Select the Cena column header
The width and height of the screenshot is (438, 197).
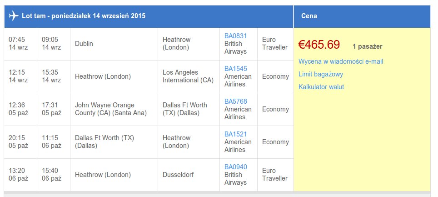[x=362, y=16]
